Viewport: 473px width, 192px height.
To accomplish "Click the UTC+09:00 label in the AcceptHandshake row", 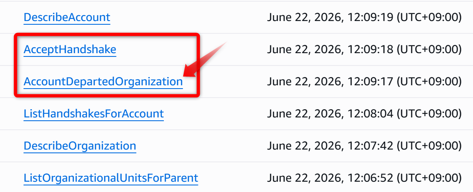I will pyautogui.click(x=429, y=49).
